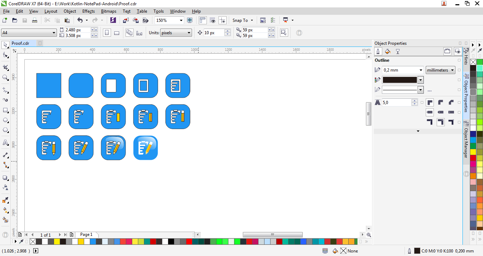The image size is (483, 256).
Task: Activate the Text tool
Action: click(x=5, y=142)
